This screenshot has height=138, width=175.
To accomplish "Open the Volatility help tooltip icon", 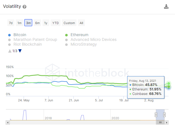I will point(24,7).
